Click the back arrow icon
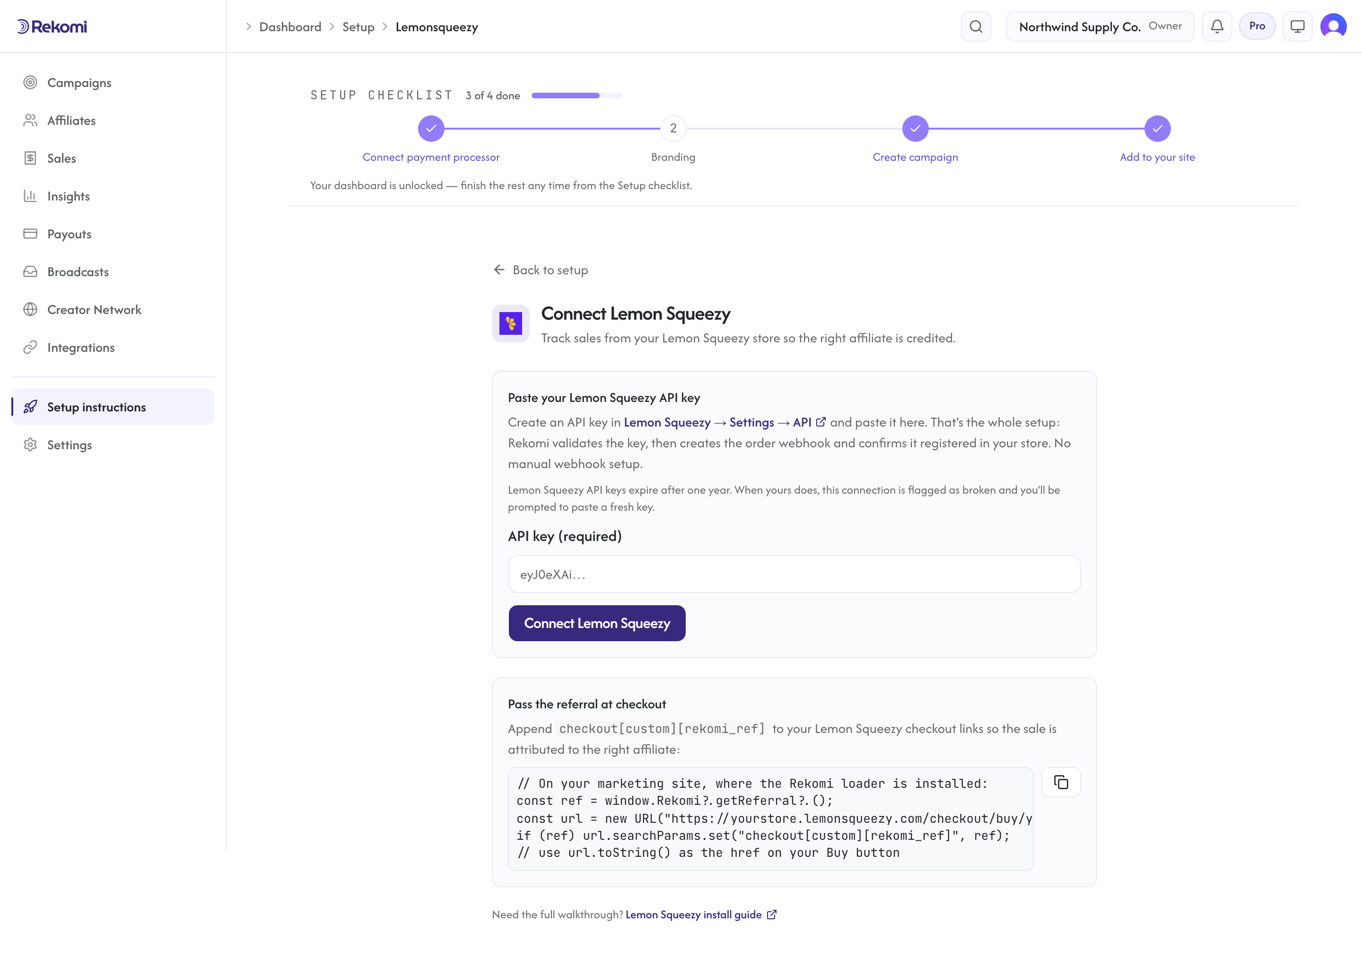The image size is (1362, 976). click(x=499, y=270)
